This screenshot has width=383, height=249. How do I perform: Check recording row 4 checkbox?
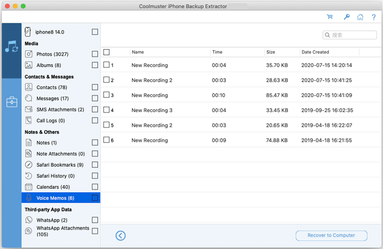pos(106,110)
